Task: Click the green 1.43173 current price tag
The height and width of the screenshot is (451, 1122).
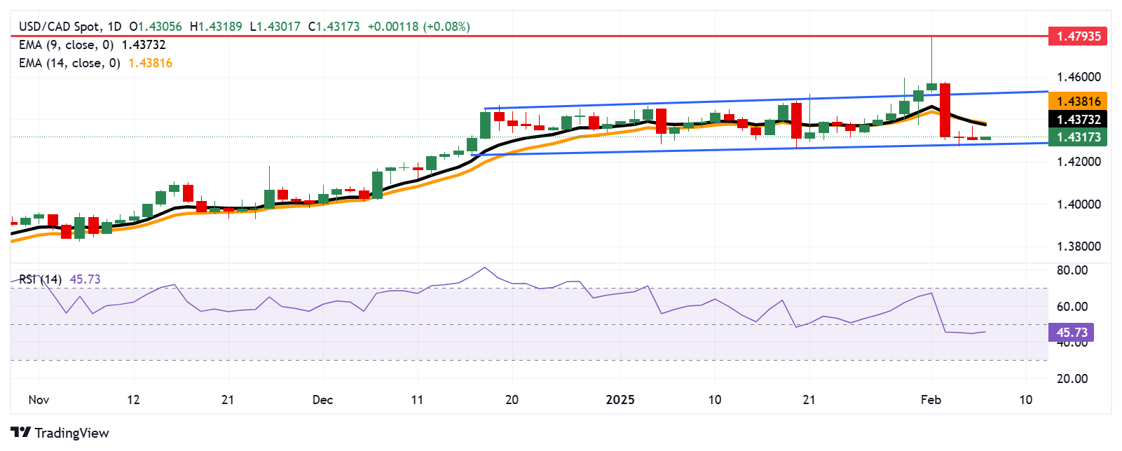Action: [1077, 137]
